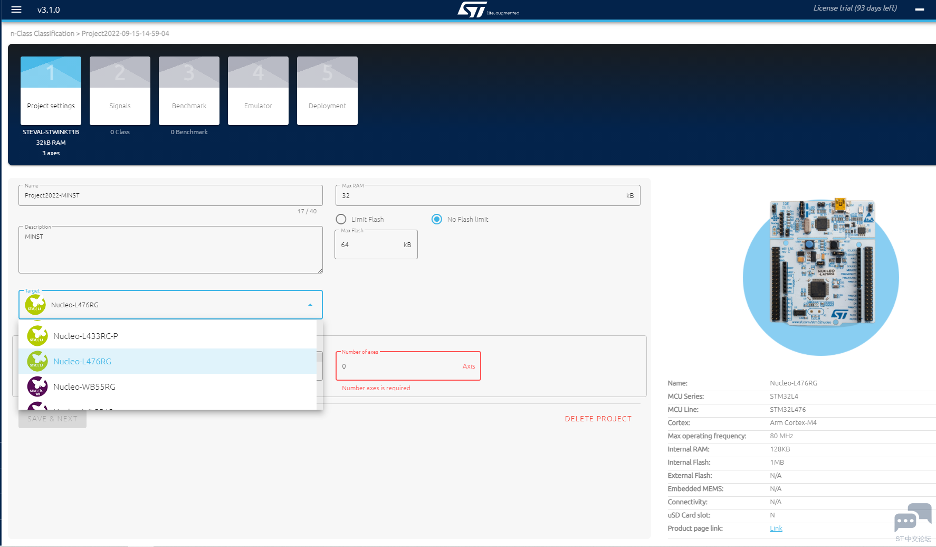Viewport: 936px width, 547px height.
Task: Open the Project settings step tab
Action: [x=51, y=91]
